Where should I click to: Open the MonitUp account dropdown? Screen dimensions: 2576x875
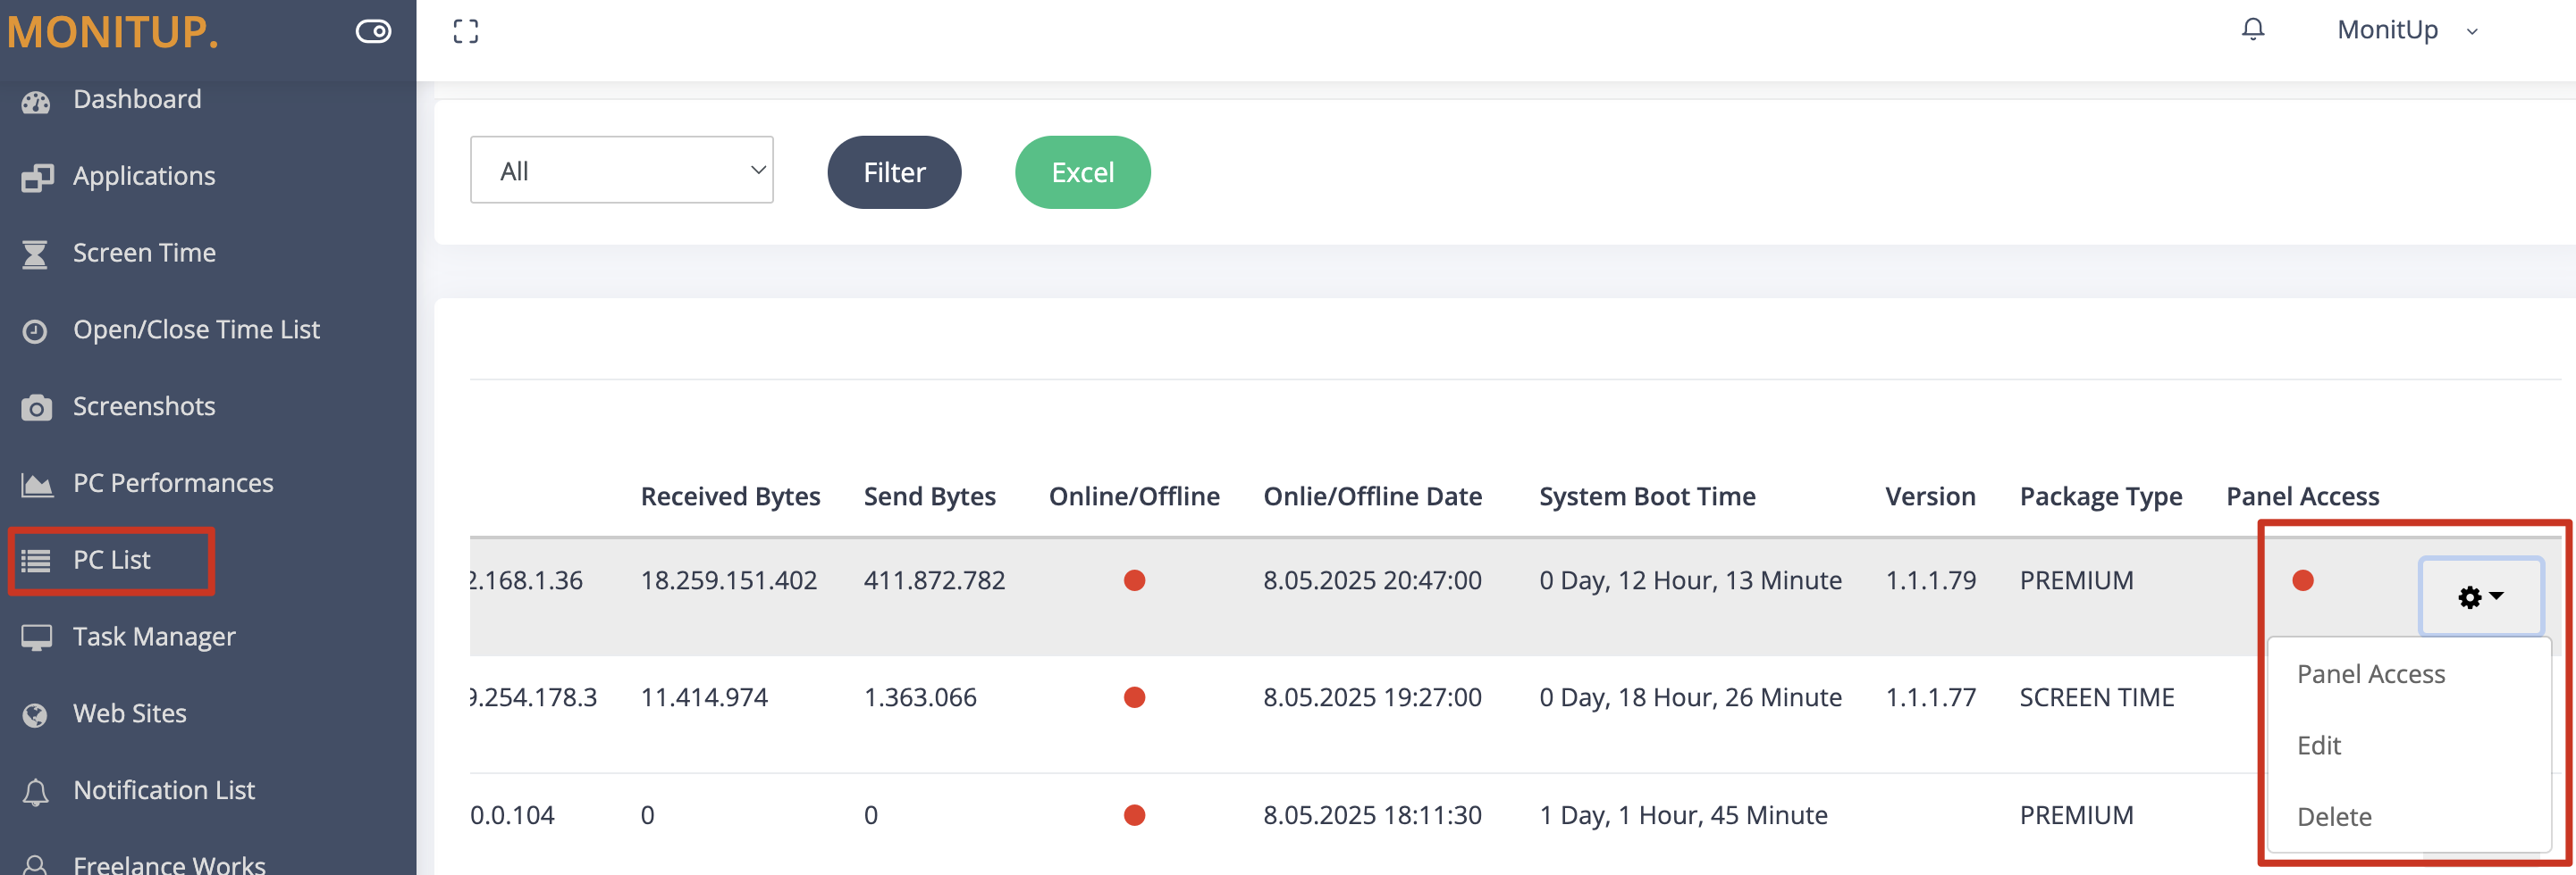coord(2406,30)
